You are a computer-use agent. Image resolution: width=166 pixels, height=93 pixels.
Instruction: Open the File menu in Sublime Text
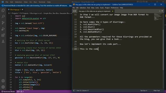tap(74, 8)
